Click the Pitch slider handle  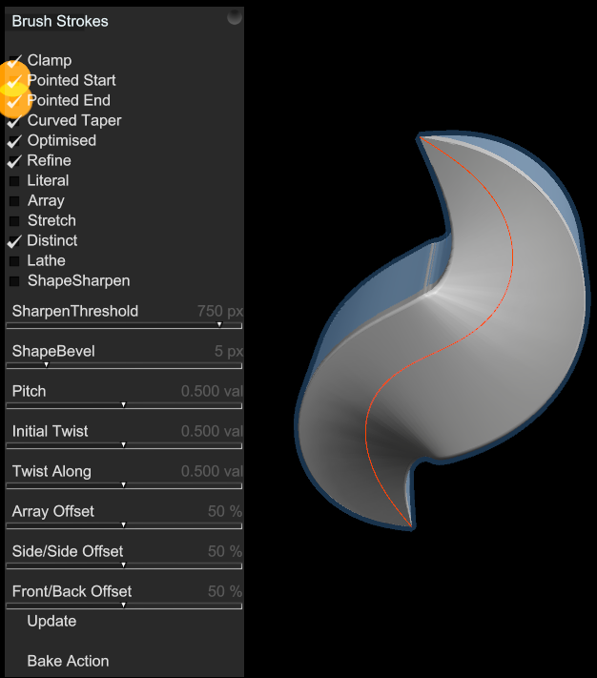(x=124, y=405)
